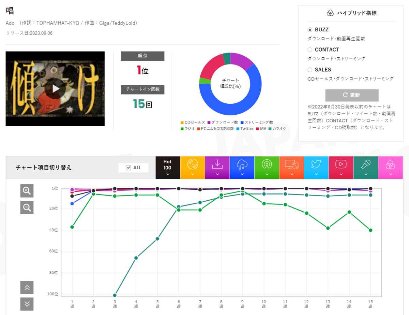Click the 100位 axis label
Image resolution: width=409 pixels, height=315 pixels.
click(x=53, y=294)
